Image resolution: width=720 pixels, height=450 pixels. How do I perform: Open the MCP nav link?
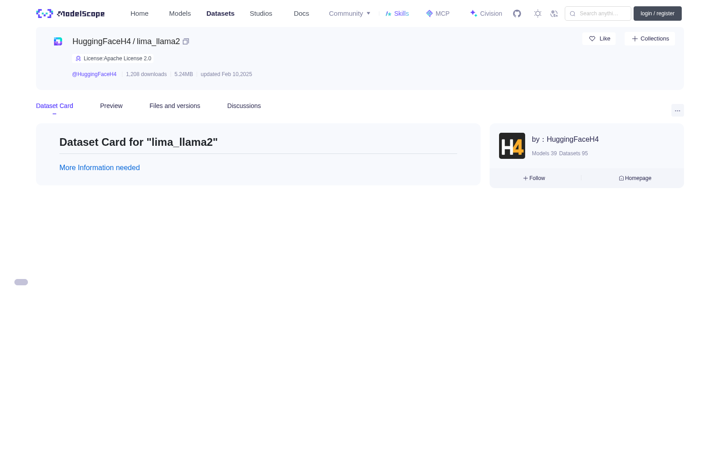coord(438,13)
